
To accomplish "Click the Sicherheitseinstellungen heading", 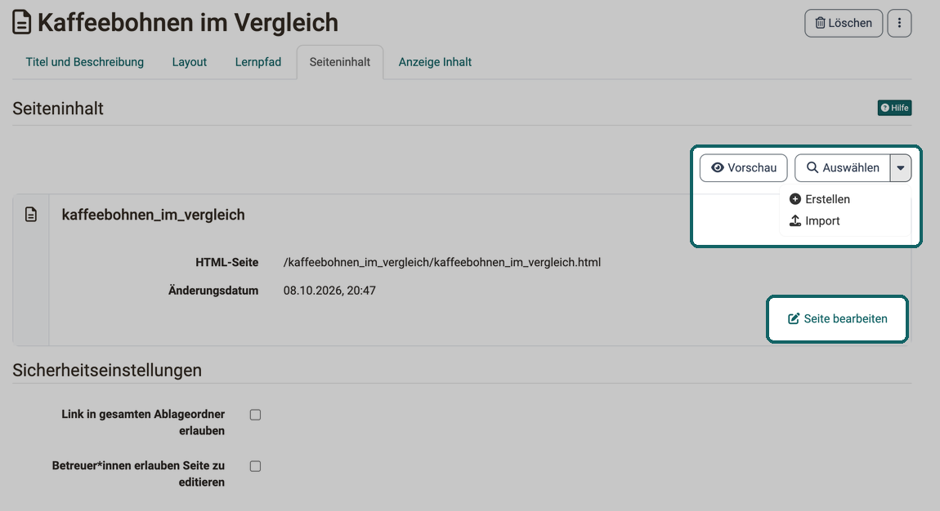I will click(107, 371).
